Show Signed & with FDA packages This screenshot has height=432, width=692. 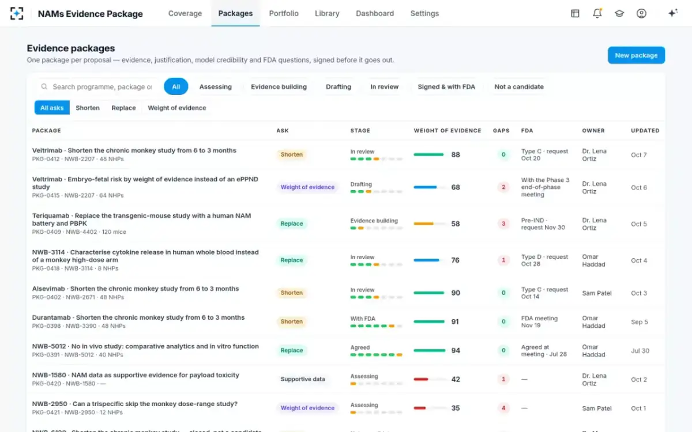(446, 87)
